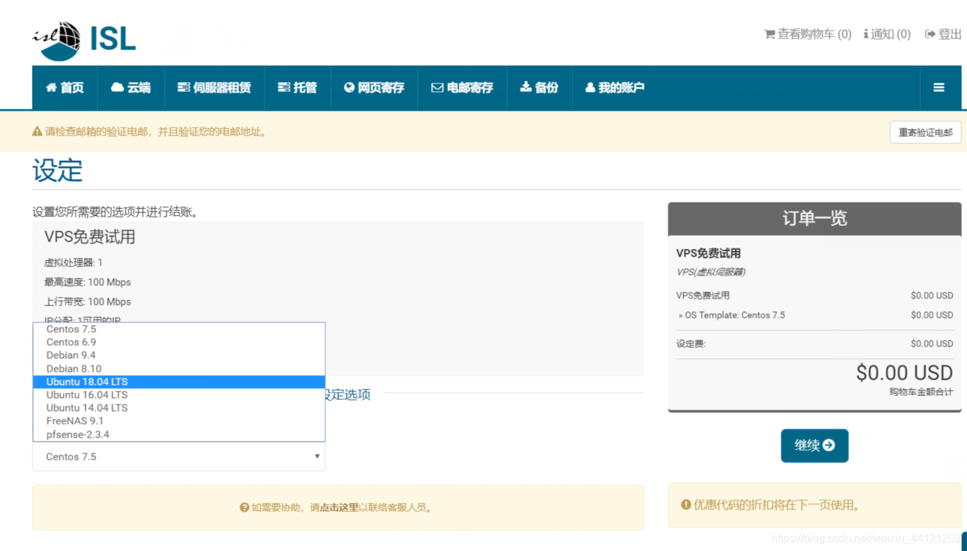The image size is (967, 551).
Task: Pick Ubuntu 14.04 LTS option
Action: [x=179, y=408]
